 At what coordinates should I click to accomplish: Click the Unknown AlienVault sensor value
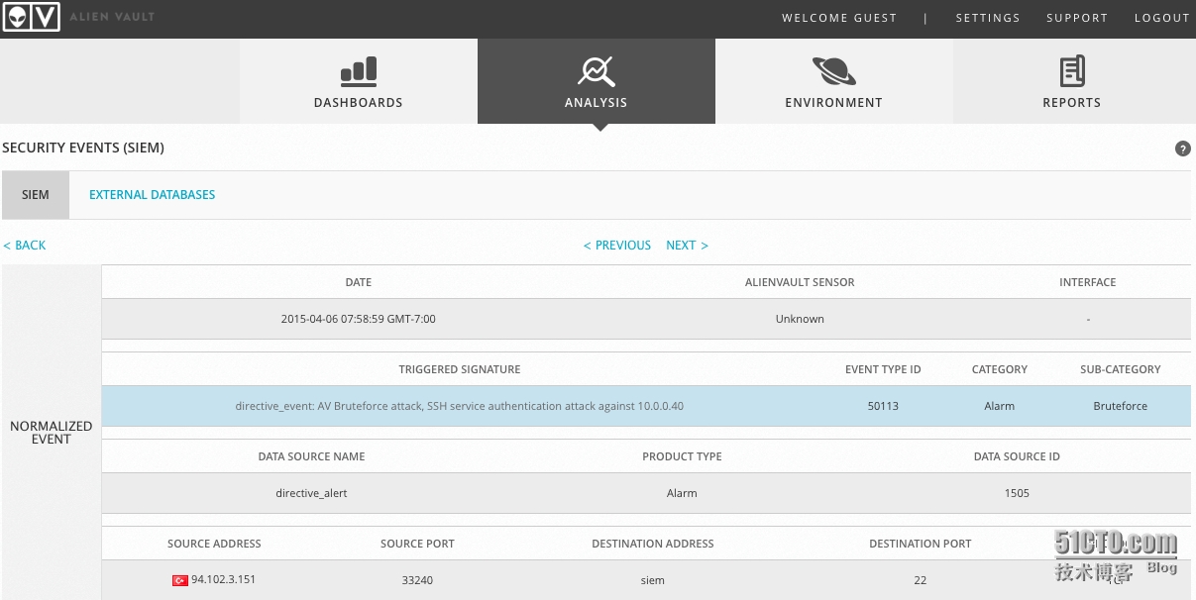pyautogui.click(x=800, y=319)
